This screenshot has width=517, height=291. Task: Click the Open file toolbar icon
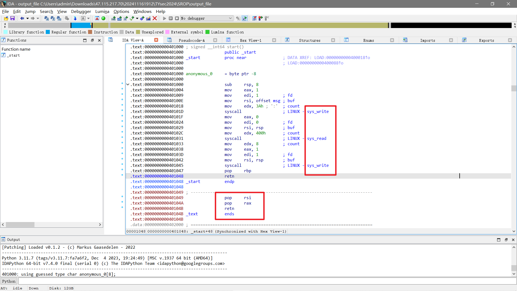click(x=6, y=18)
